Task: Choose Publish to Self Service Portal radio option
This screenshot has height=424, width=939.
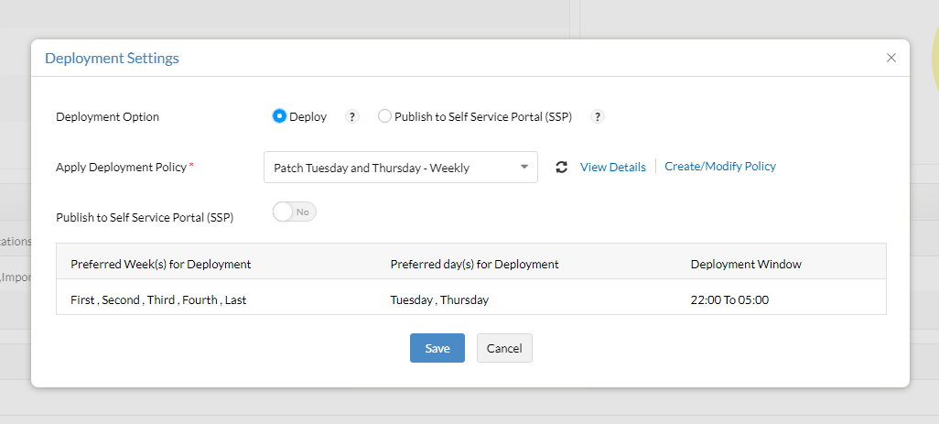Action: tap(384, 116)
